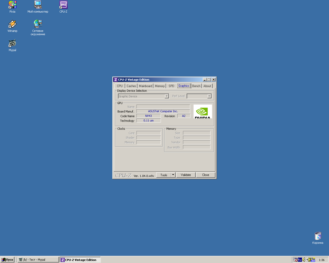329x263 pixels.
Task: Open the Xear 3D audio tray icon
Action: pos(313,260)
